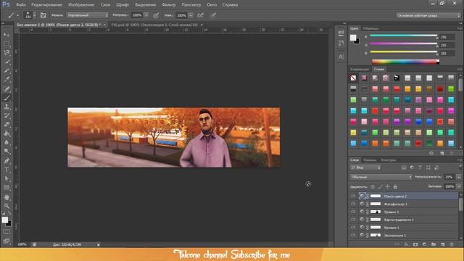This screenshot has width=464, height=261.
Task: Pick a color from the spectrum ramp
Action: coord(405,62)
